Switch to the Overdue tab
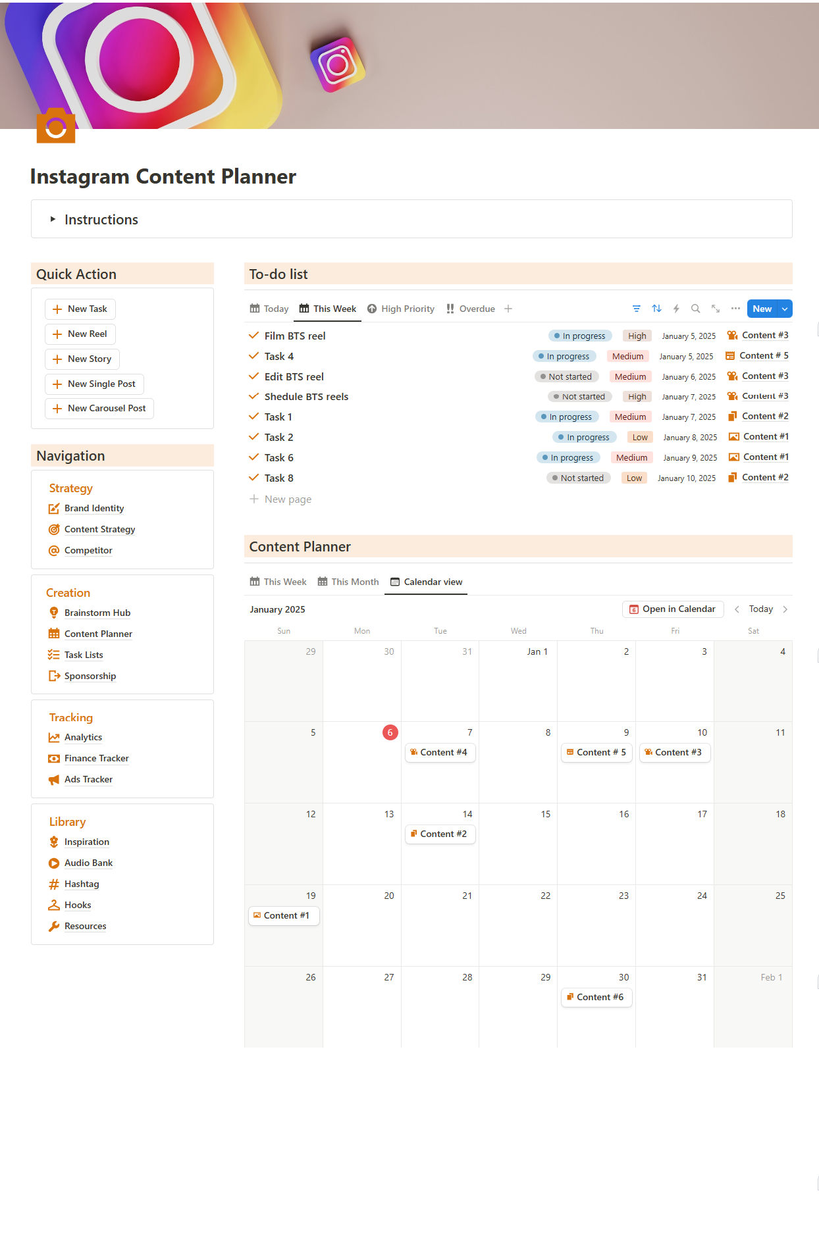This screenshot has height=1245, width=819. click(x=470, y=309)
